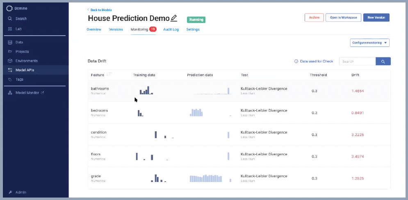The width and height of the screenshot is (408, 200).
Task: Select the floors feature row
Action: (x=239, y=156)
